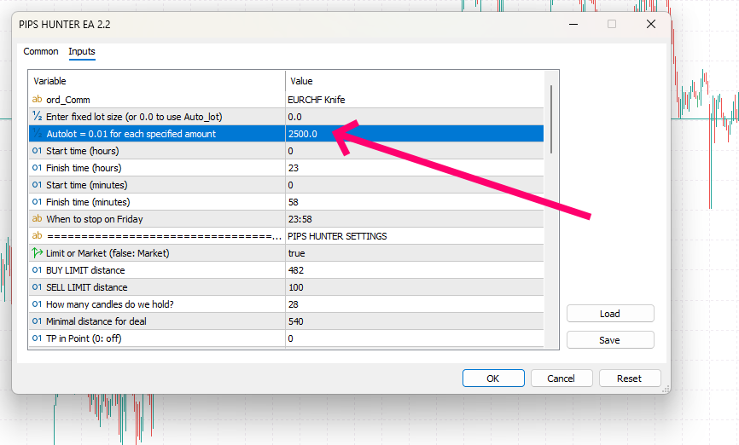Select the Finish time (minutes) label

pos(88,202)
